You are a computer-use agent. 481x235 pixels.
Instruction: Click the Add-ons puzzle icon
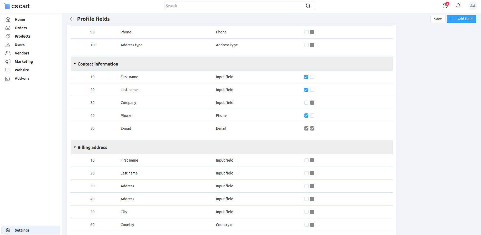point(8,78)
